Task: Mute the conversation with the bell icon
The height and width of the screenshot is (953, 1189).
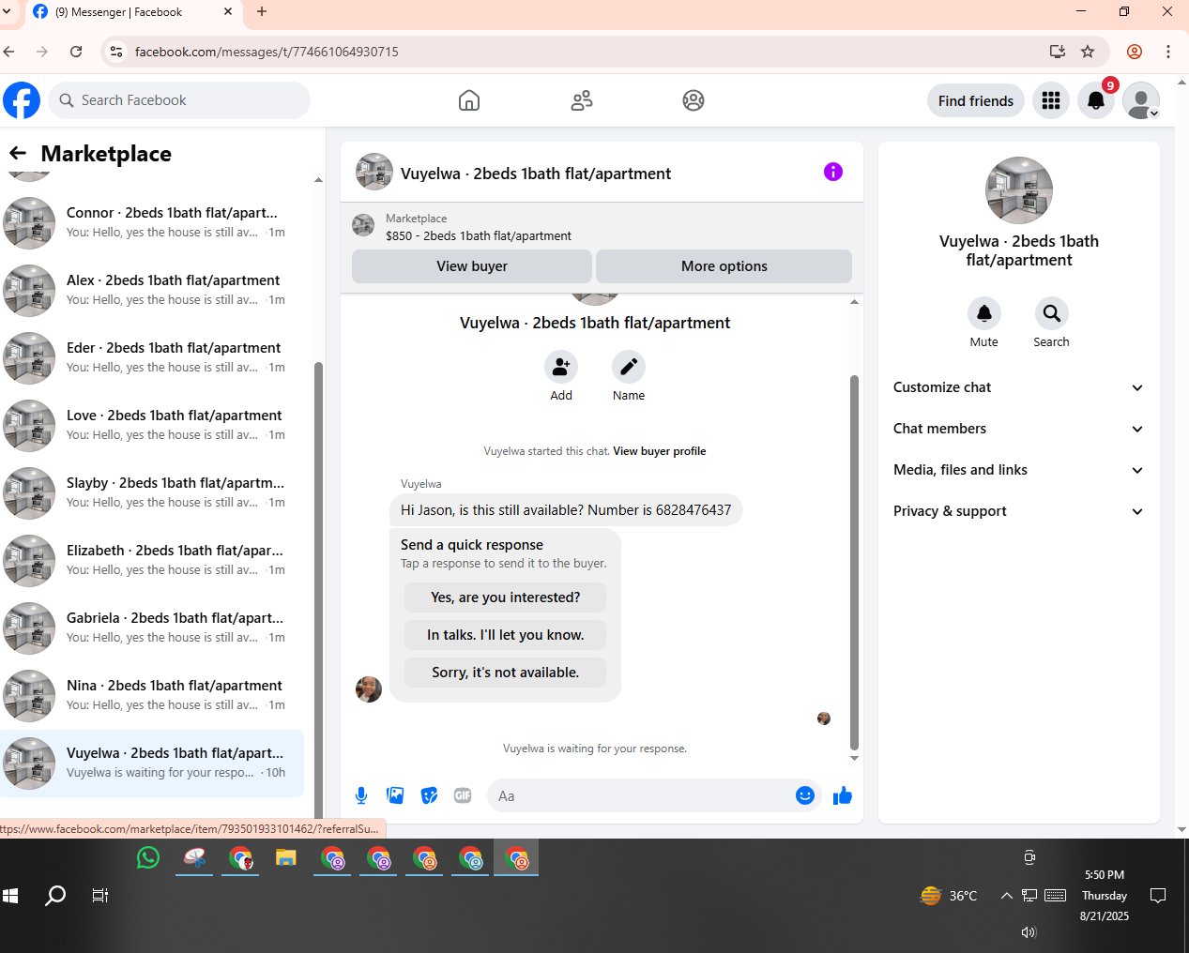Action: [984, 313]
